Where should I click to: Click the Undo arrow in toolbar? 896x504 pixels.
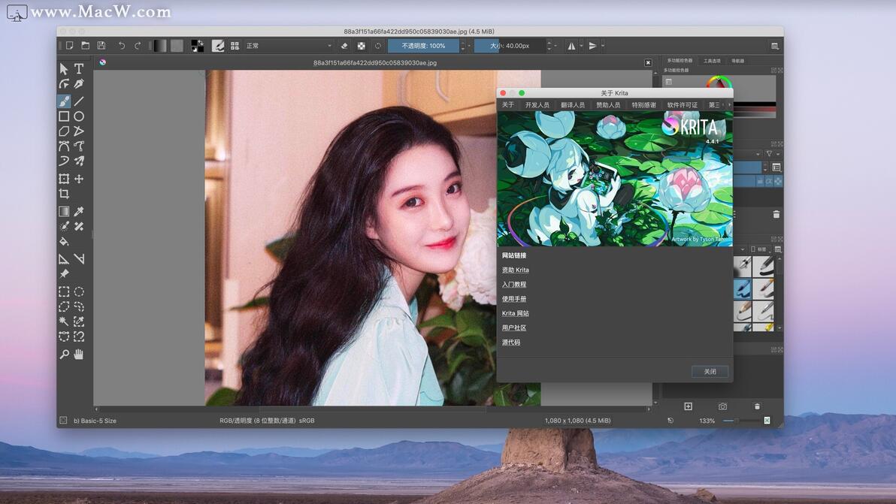pyautogui.click(x=122, y=46)
